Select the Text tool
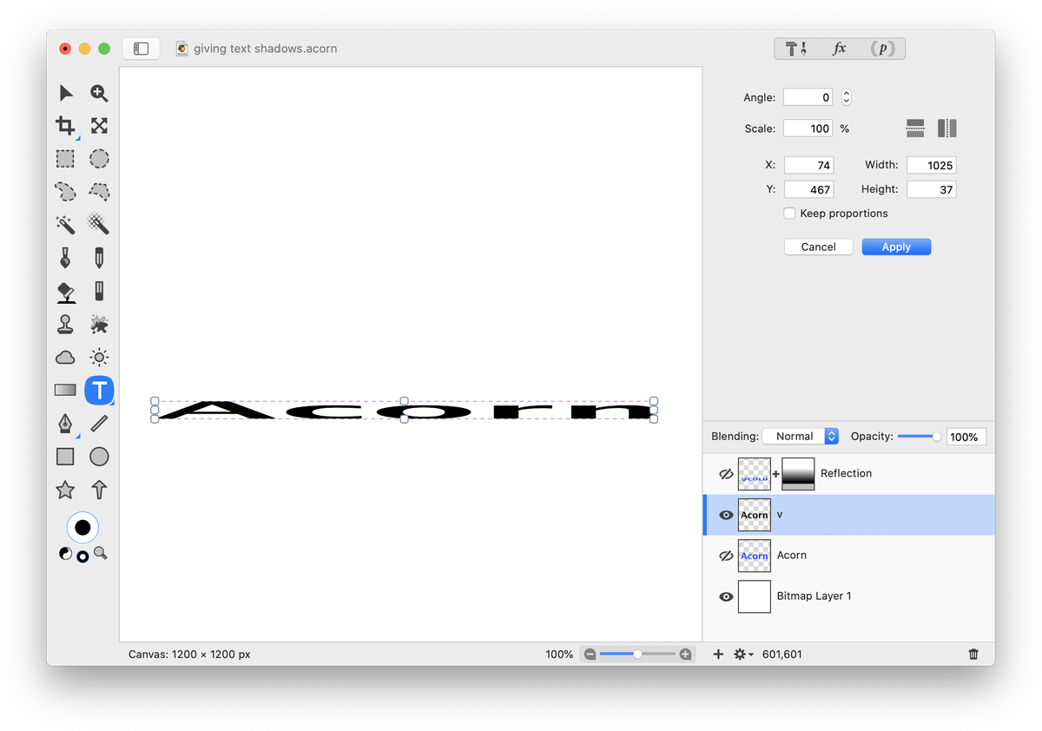Image resolution: width=1042 pixels, height=731 pixels. [99, 390]
